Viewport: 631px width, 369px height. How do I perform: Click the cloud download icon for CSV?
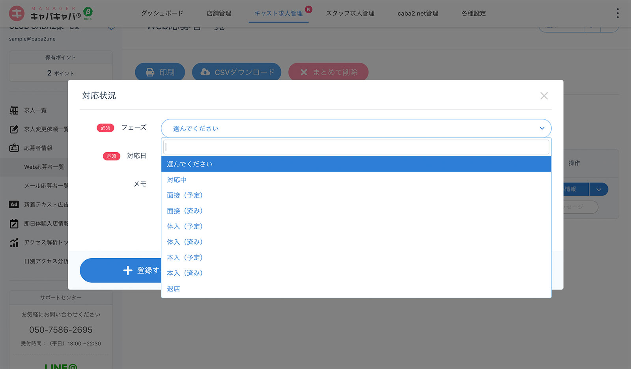pos(205,72)
